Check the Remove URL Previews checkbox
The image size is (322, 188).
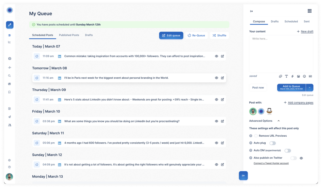click(256, 135)
